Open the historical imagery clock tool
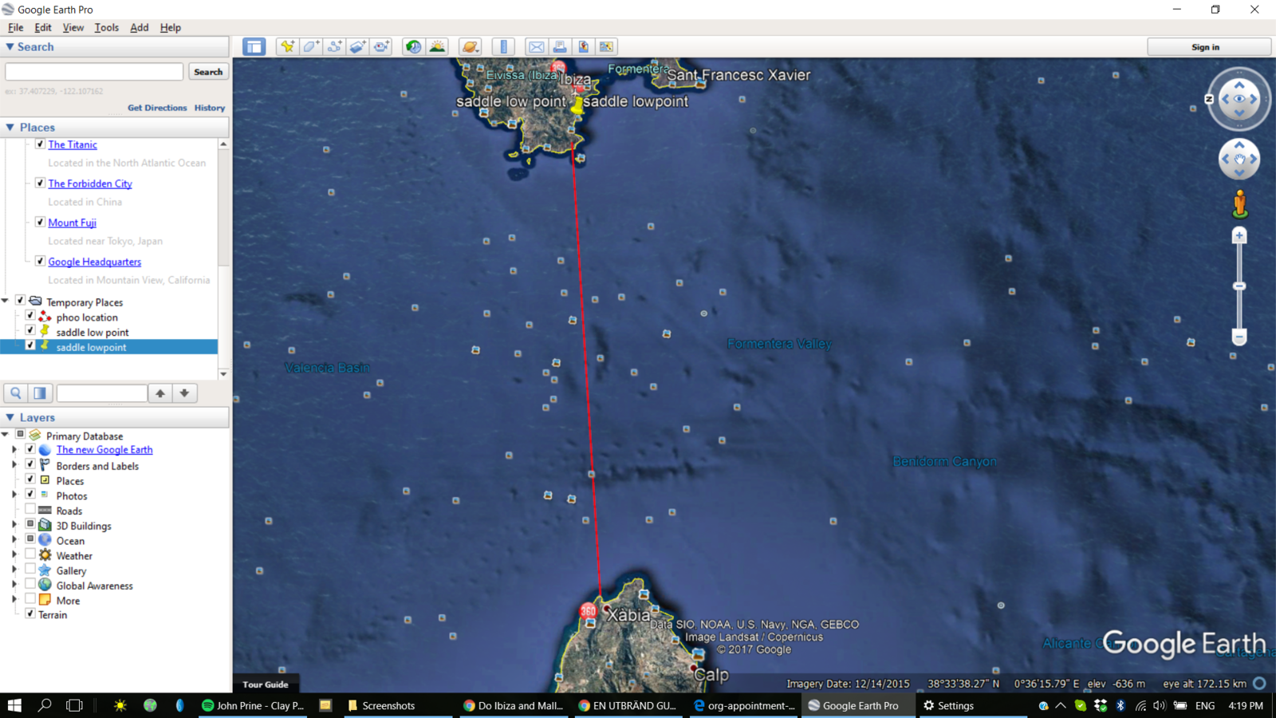This screenshot has height=718, width=1276. [413, 47]
